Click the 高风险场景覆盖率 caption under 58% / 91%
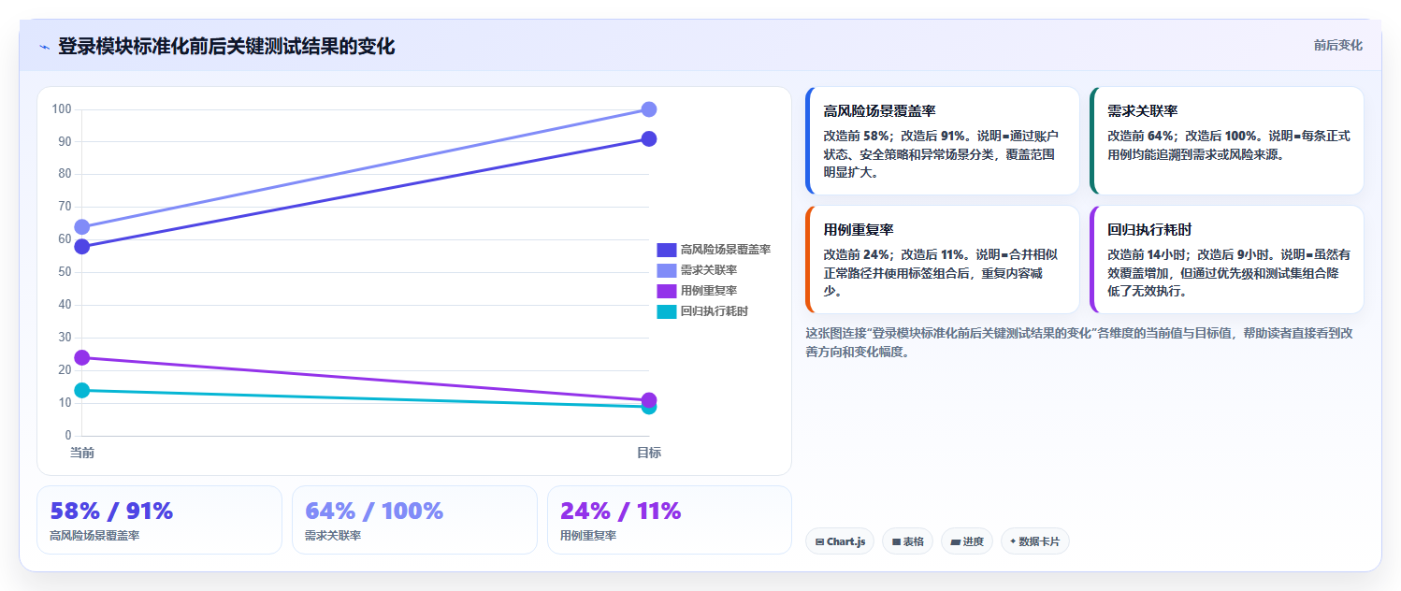 94,536
